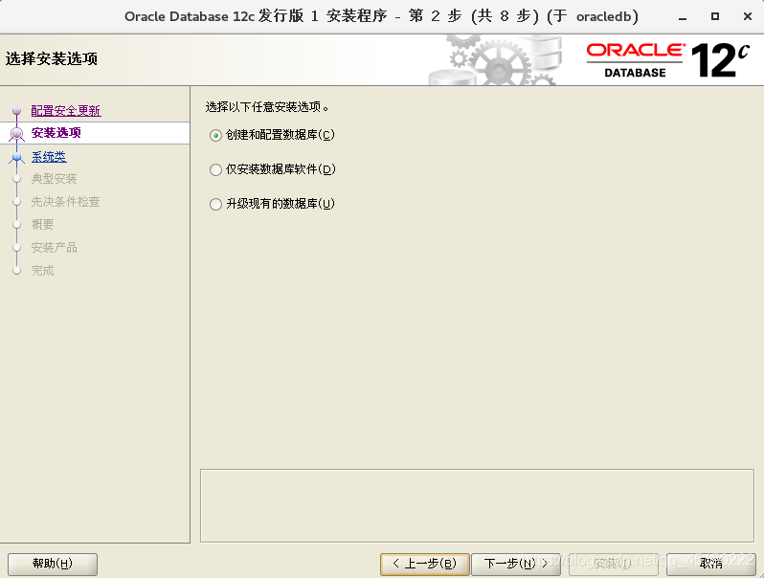The width and height of the screenshot is (764, 578).
Task: Click the 概要 step label
Action: [42, 225]
